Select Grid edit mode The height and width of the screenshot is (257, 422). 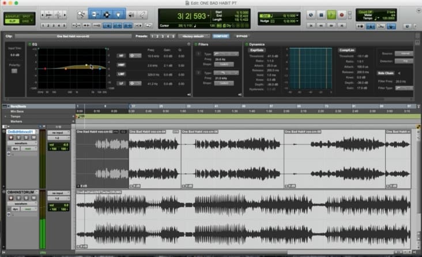[26, 21]
